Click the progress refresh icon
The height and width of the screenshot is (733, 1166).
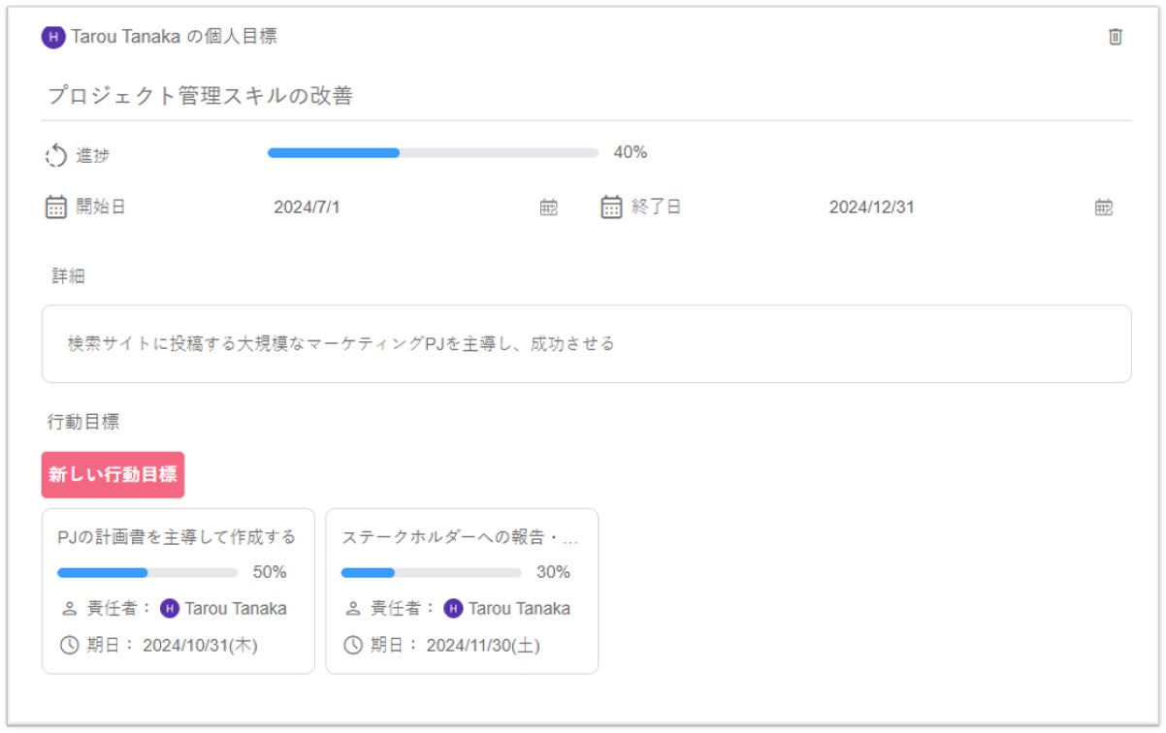click(x=56, y=155)
